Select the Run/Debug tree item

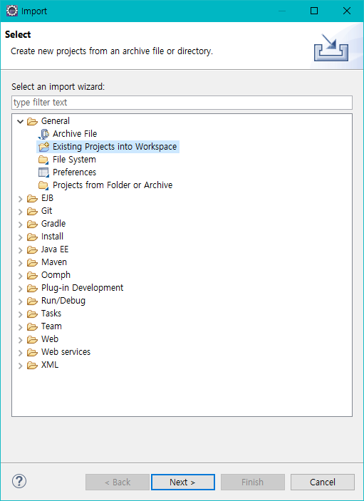(x=63, y=301)
